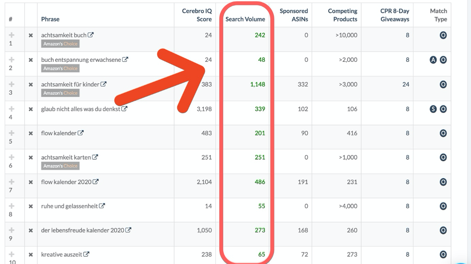The image size is (471, 264).
Task: Remove the 'flow kalender 2020' row with X
Action: click(x=30, y=182)
